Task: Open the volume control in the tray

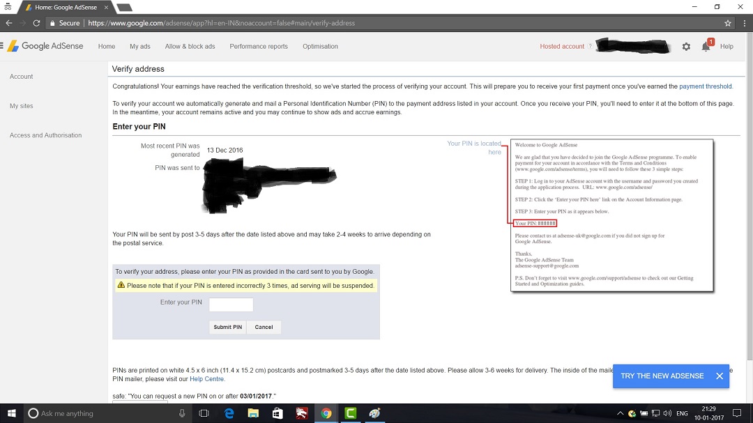Action: tap(667, 413)
